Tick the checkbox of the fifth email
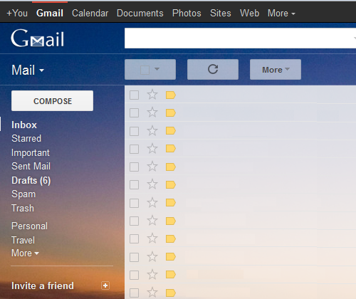Screen dimensions: 356x299 [x=134, y=167]
